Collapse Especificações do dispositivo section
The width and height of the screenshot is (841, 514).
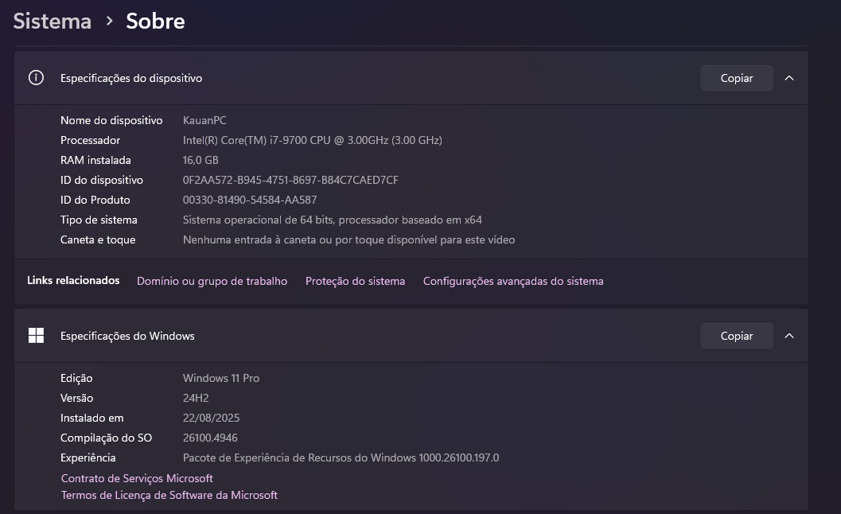789,78
